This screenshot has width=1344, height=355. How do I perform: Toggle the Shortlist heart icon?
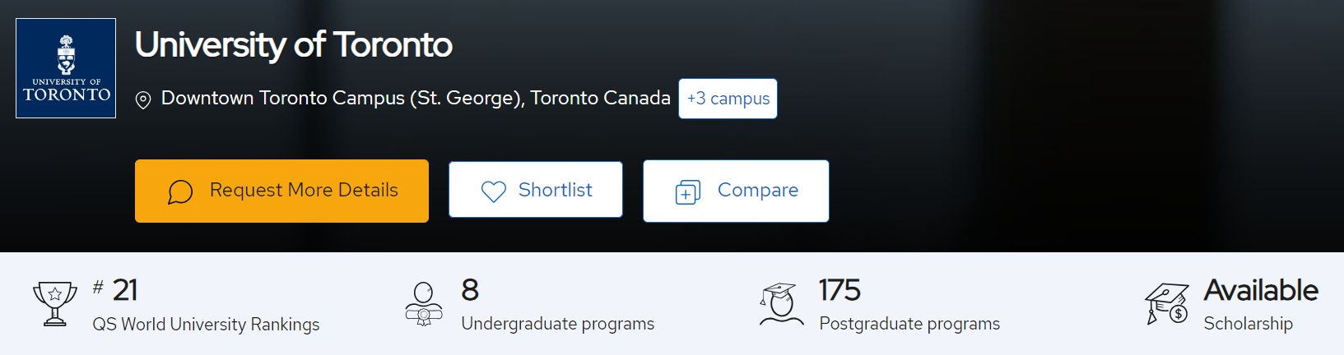click(493, 191)
